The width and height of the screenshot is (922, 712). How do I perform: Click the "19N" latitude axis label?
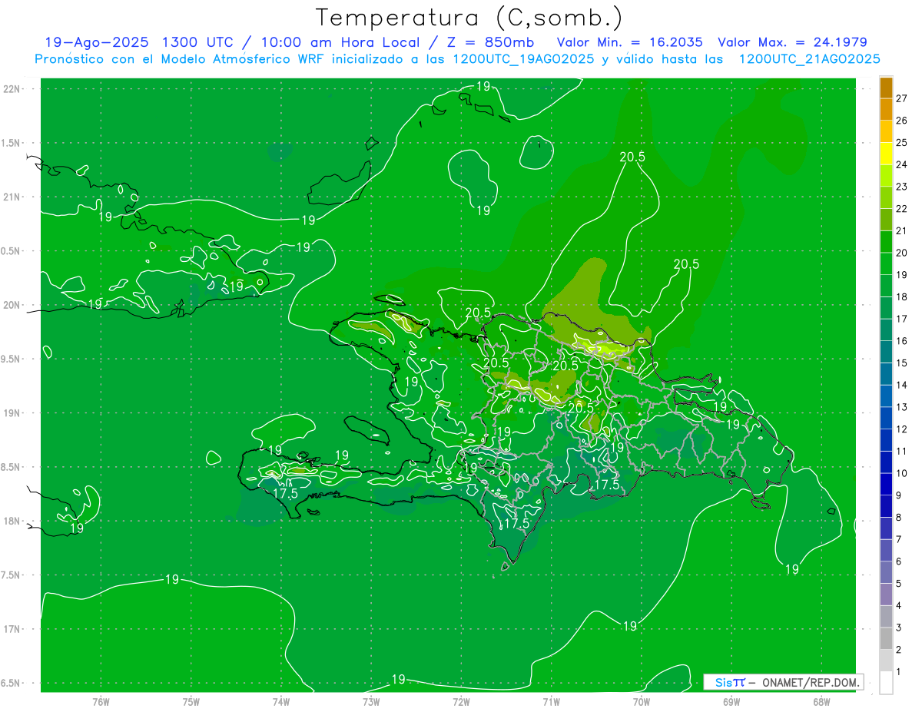[x=12, y=413]
